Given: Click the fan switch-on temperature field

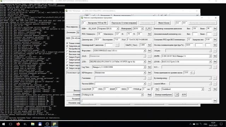Looking at the screenshot, I should [x=195, y=29].
